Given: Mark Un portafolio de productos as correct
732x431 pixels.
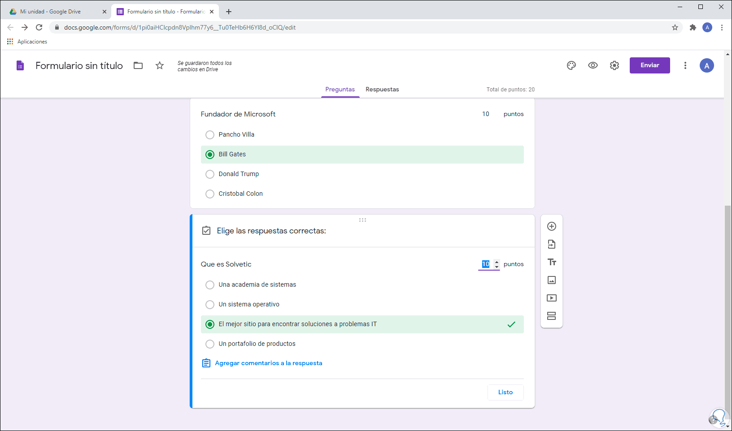Looking at the screenshot, I should tap(209, 344).
